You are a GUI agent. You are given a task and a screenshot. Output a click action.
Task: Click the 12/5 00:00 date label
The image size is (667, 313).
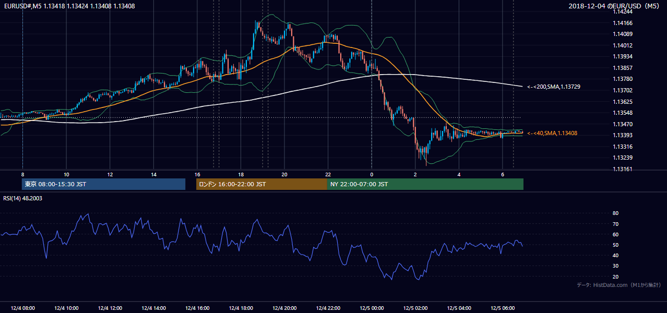tap(372, 308)
